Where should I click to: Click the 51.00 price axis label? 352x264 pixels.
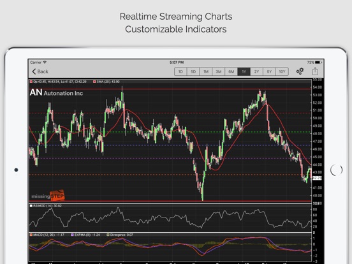click(x=317, y=110)
